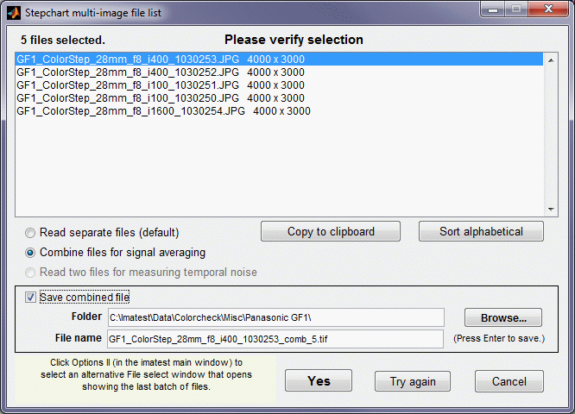
Task: Click the Try again button
Action: [x=413, y=382]
